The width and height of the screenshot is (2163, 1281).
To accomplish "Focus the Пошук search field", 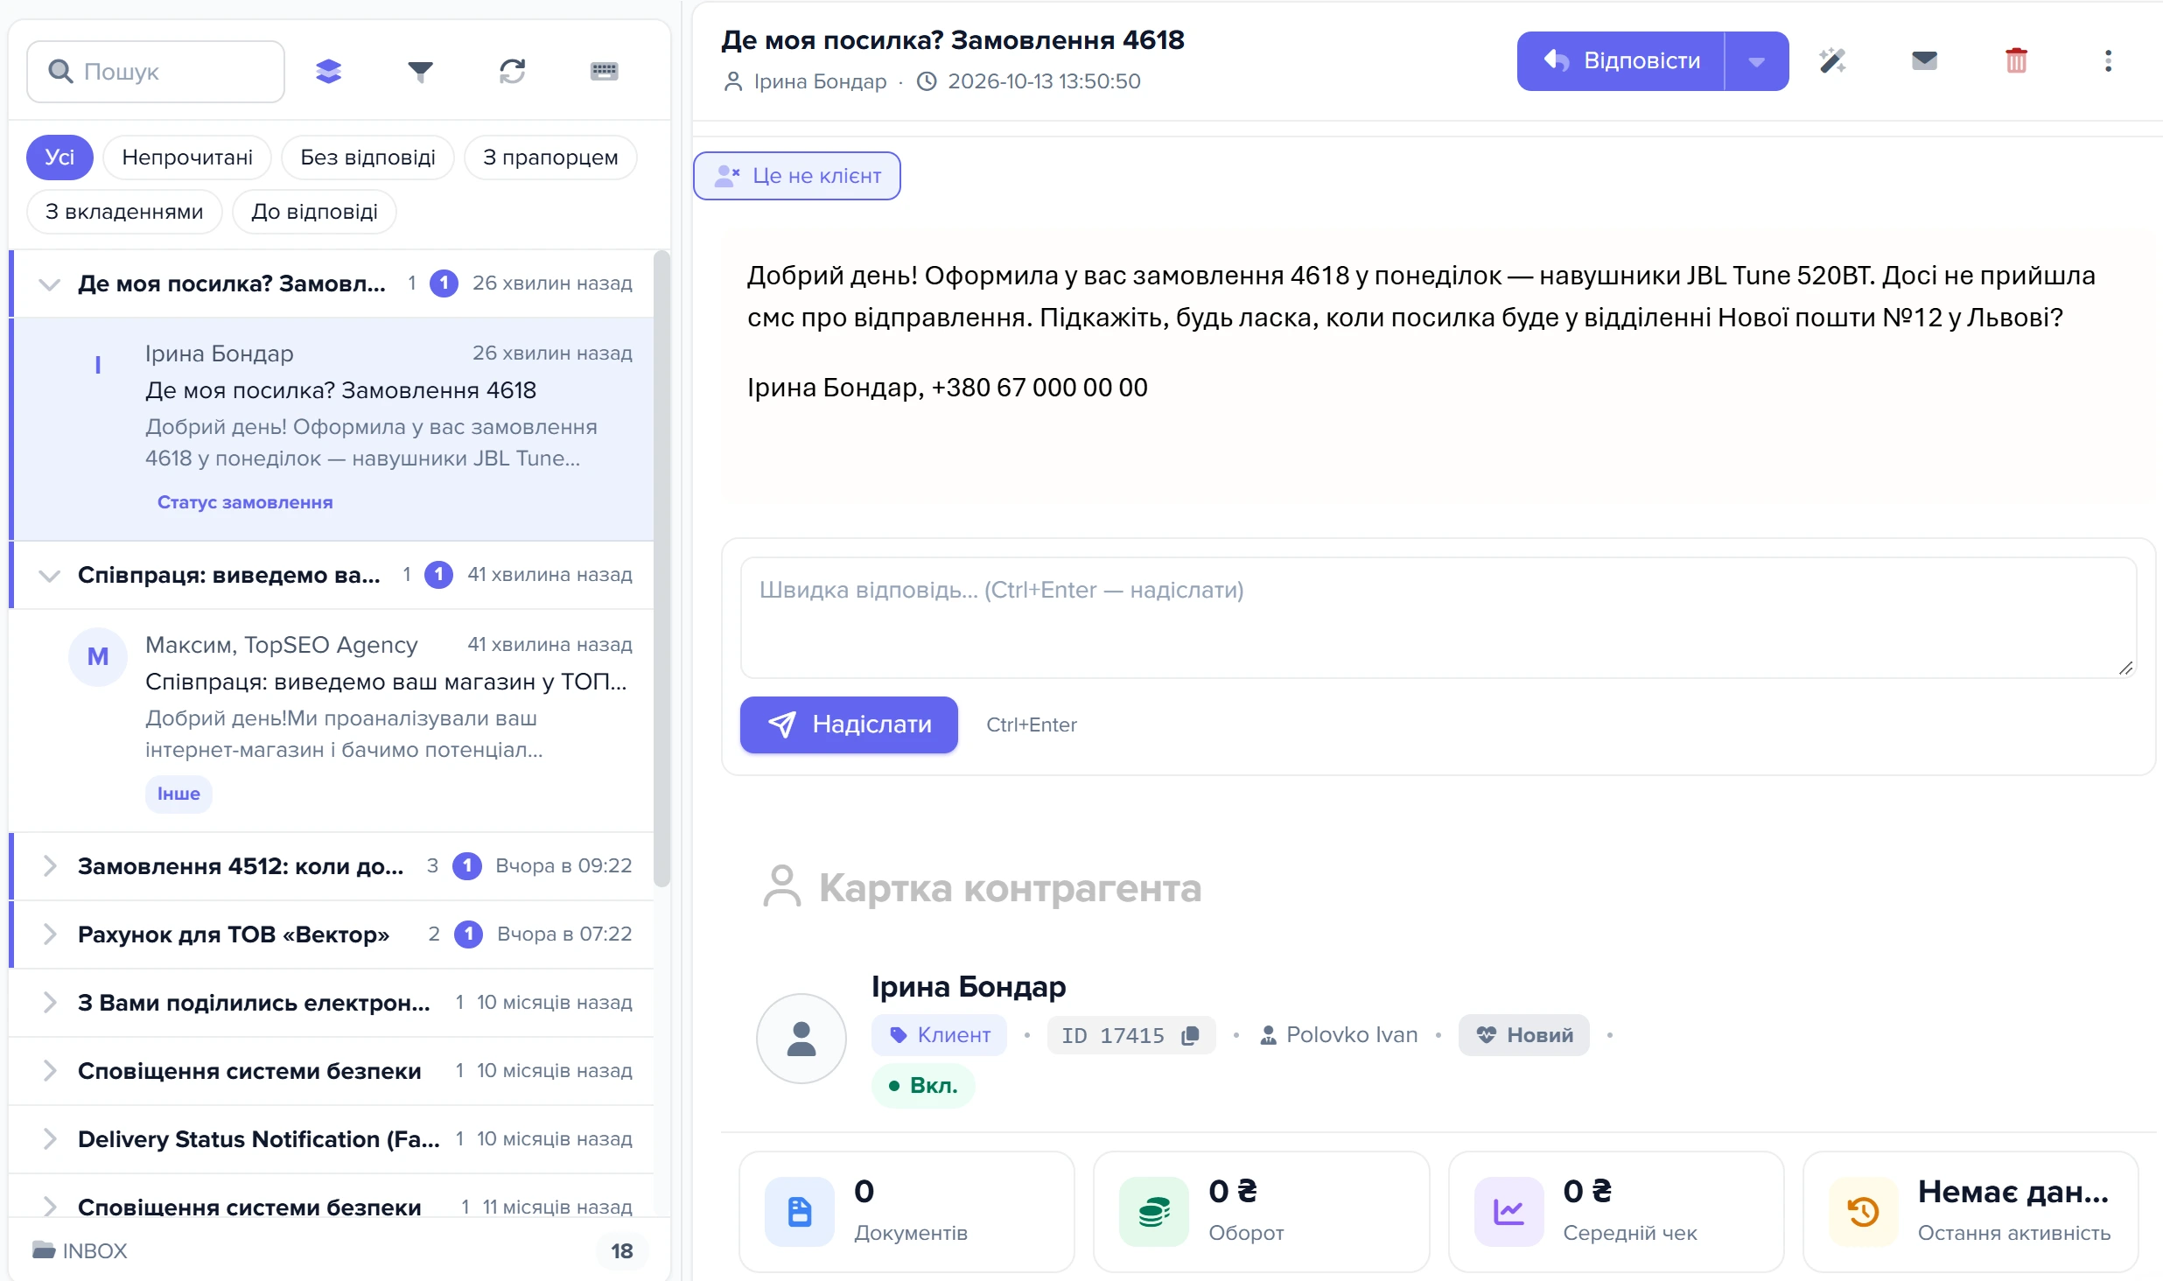I will 156,72.
